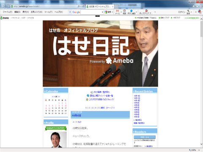
Task: Expand the Google search box dropdown arrow
Action: [x=102, y=12]
